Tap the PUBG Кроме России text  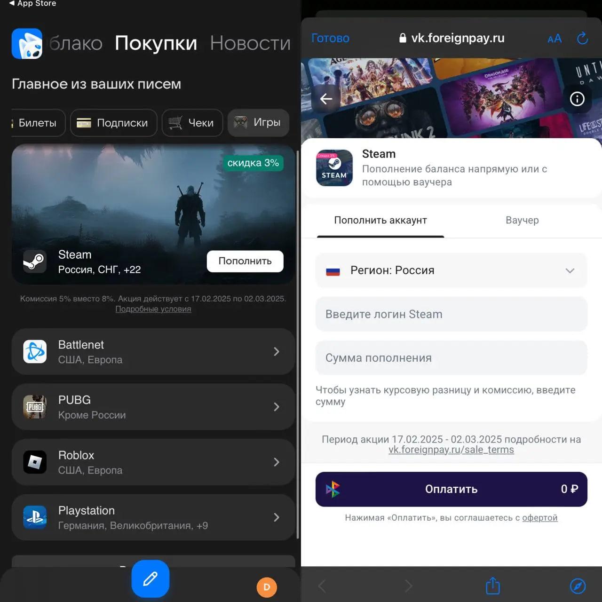click(x=92, y=415)
